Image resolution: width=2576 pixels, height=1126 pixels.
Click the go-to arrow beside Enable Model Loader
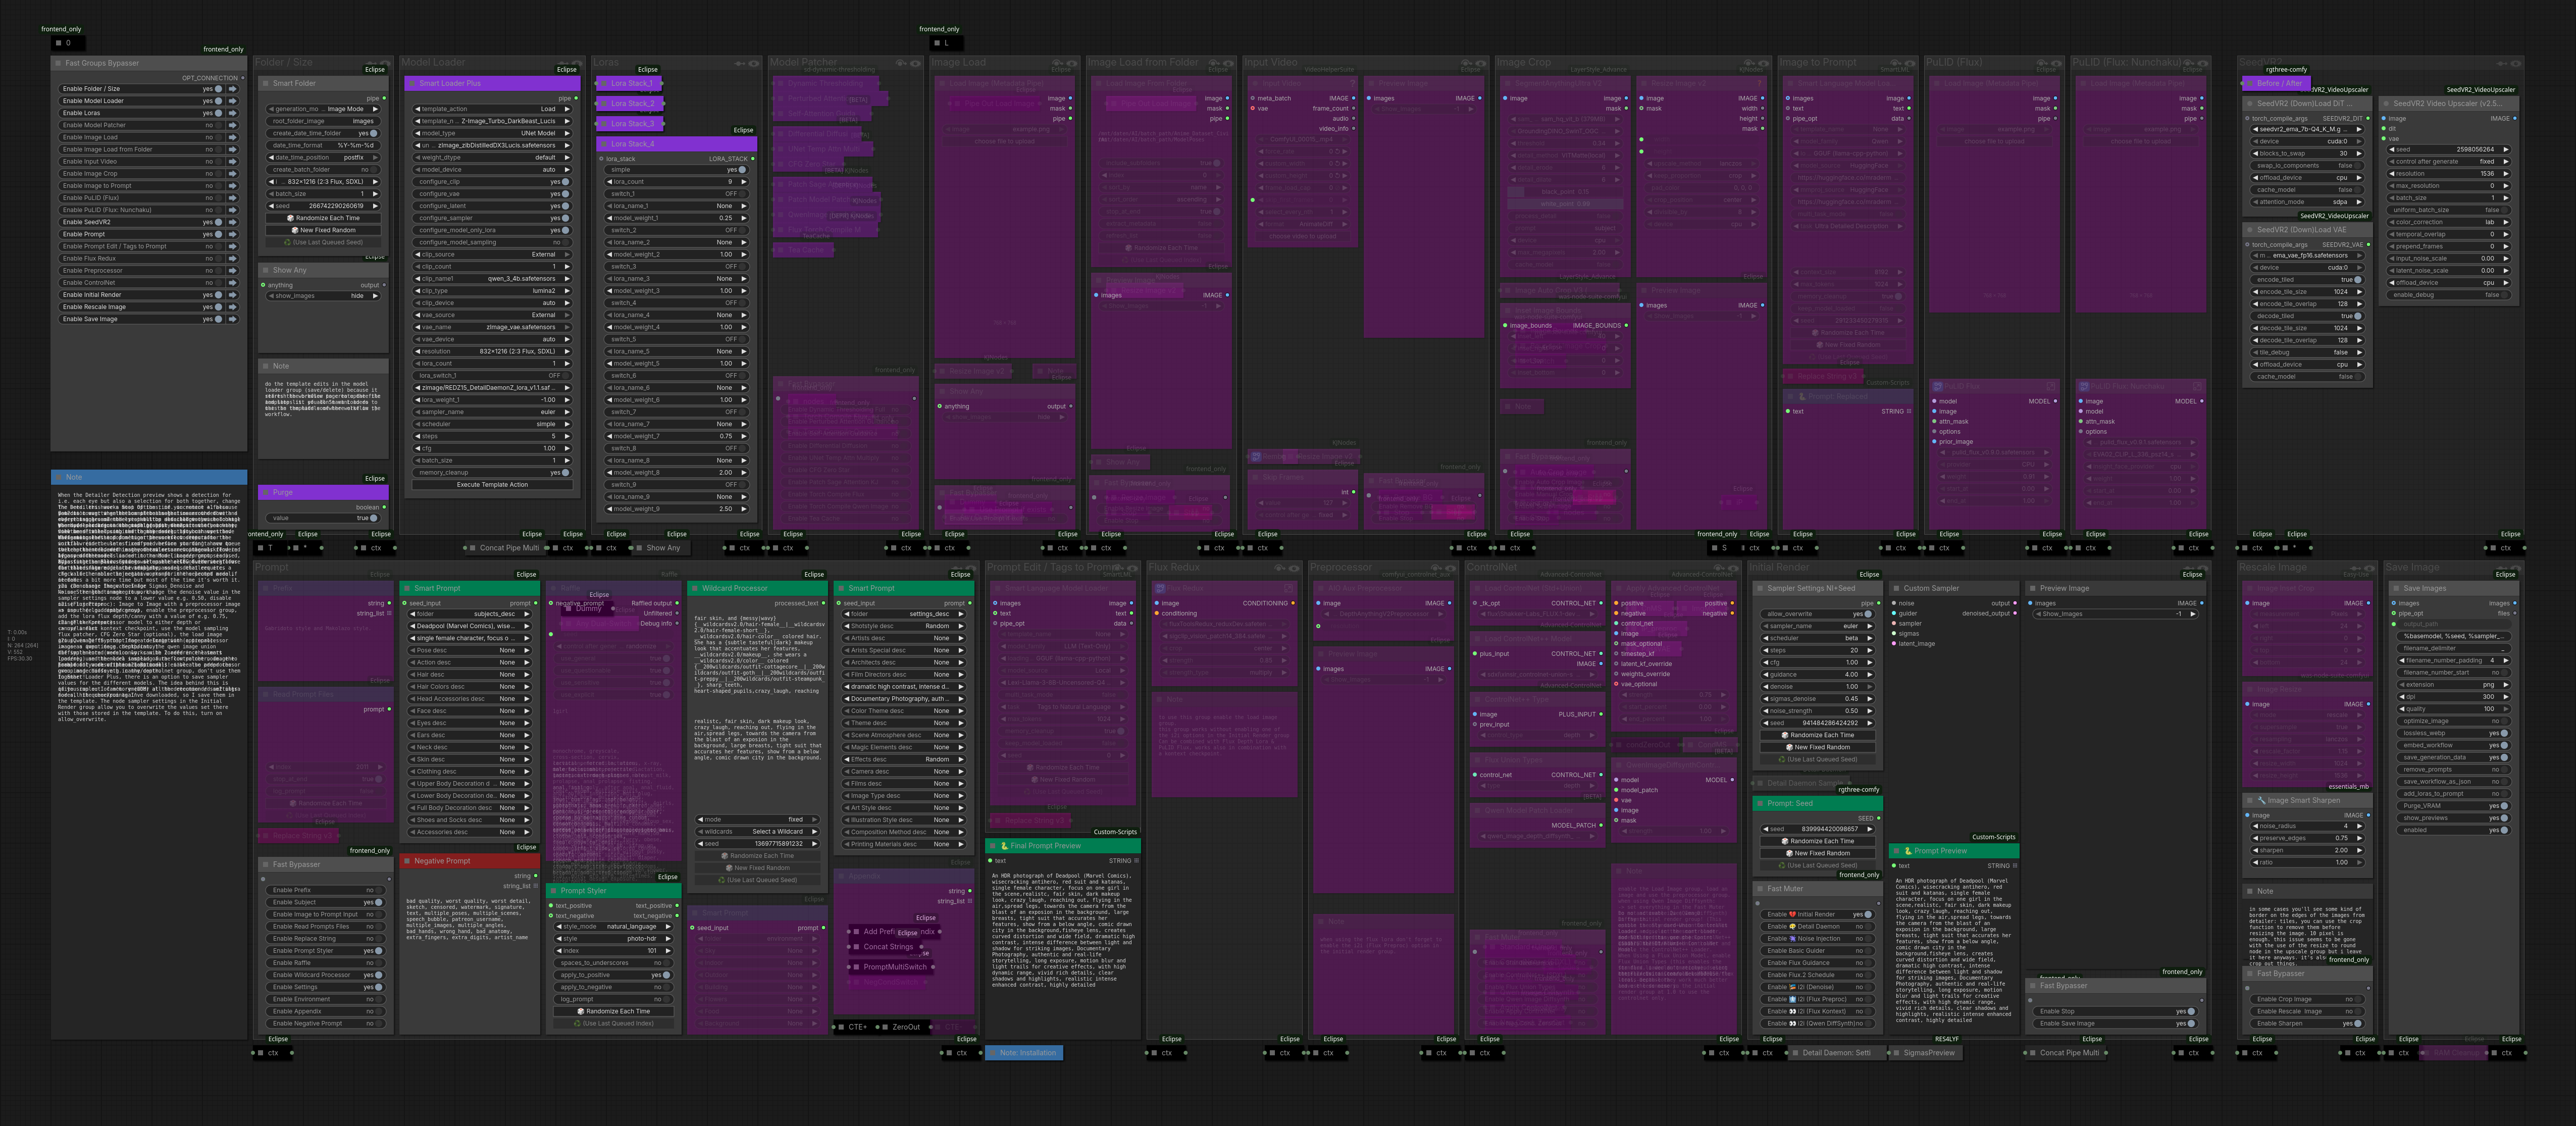(233, 101)
